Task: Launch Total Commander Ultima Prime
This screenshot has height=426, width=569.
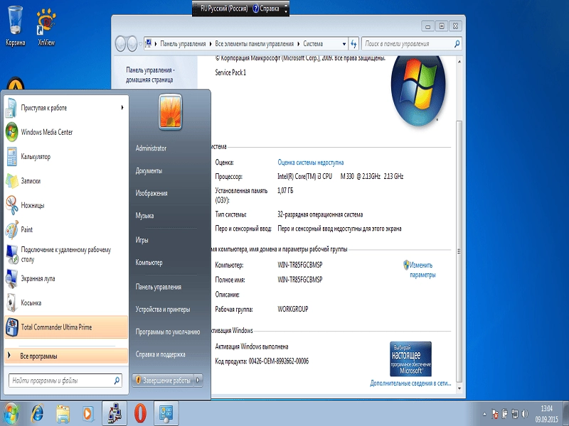Action: point(66,327)
